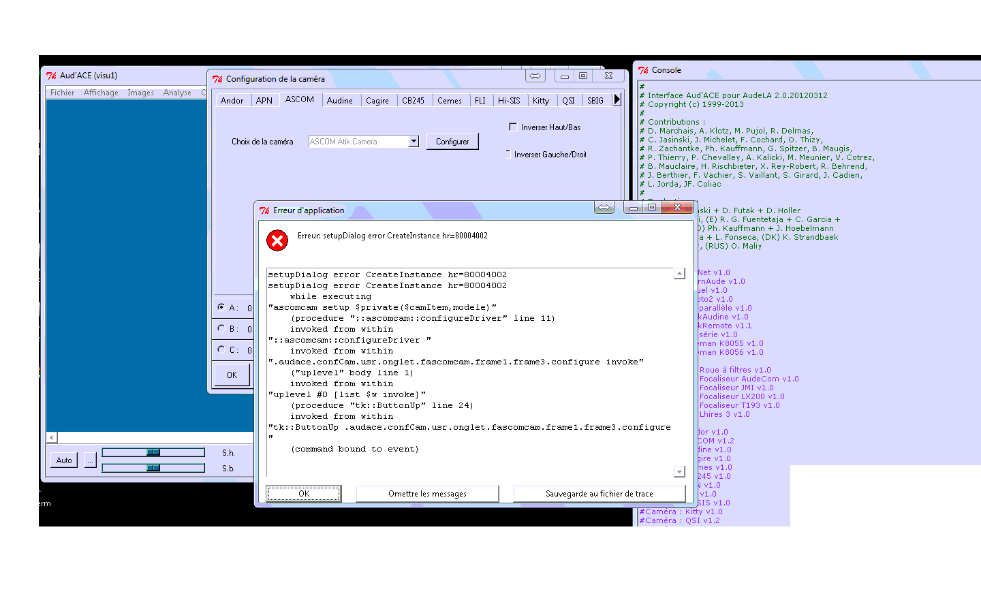Viewport: 981px width, 613px height.
Task: Switch to the Audine camera tab
Action: pos(339,100)
